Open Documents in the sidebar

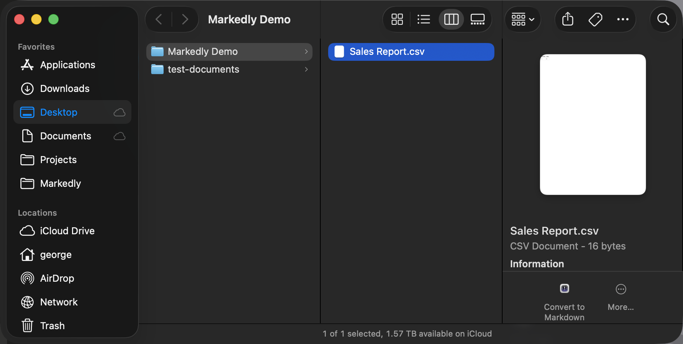(x=72, y=136)
